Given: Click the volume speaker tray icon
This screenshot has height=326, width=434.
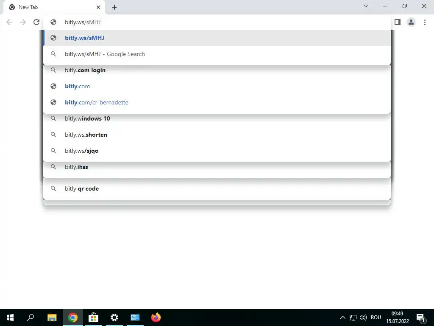Looking at the screenshot, I should pyautogui.click(x=363, y=318).
